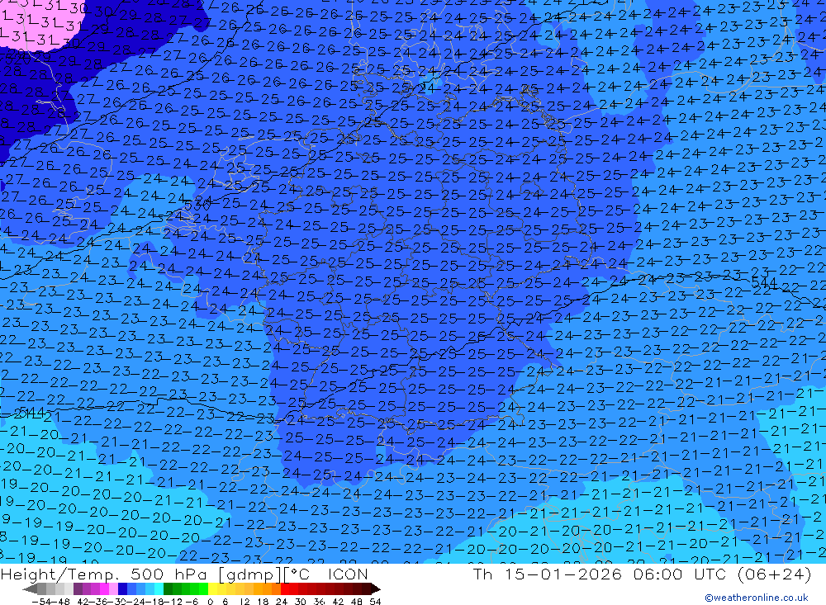The width and height of the screenshot is (826, 605).
Task: Pick the light pink swatch in legend
Action: 113,588
